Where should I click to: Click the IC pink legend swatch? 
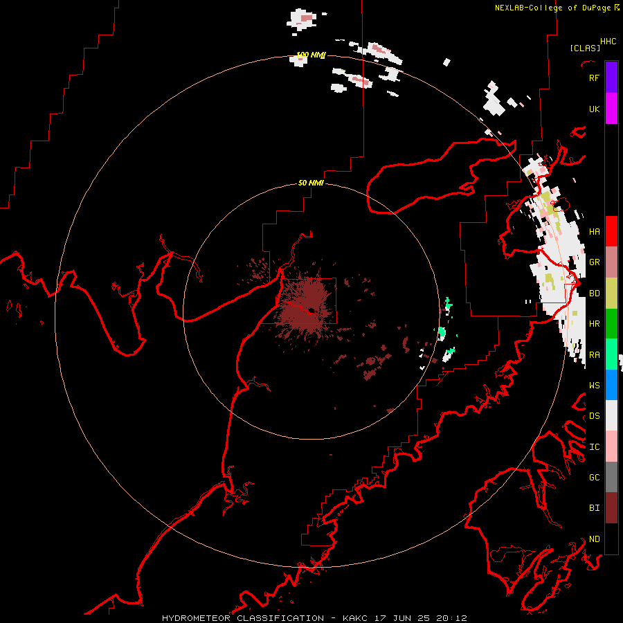pos(611,446)
